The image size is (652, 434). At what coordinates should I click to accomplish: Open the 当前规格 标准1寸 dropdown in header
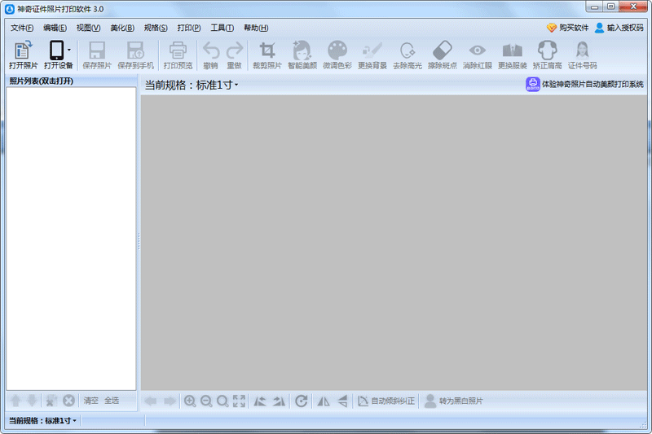tap(192, 85)
